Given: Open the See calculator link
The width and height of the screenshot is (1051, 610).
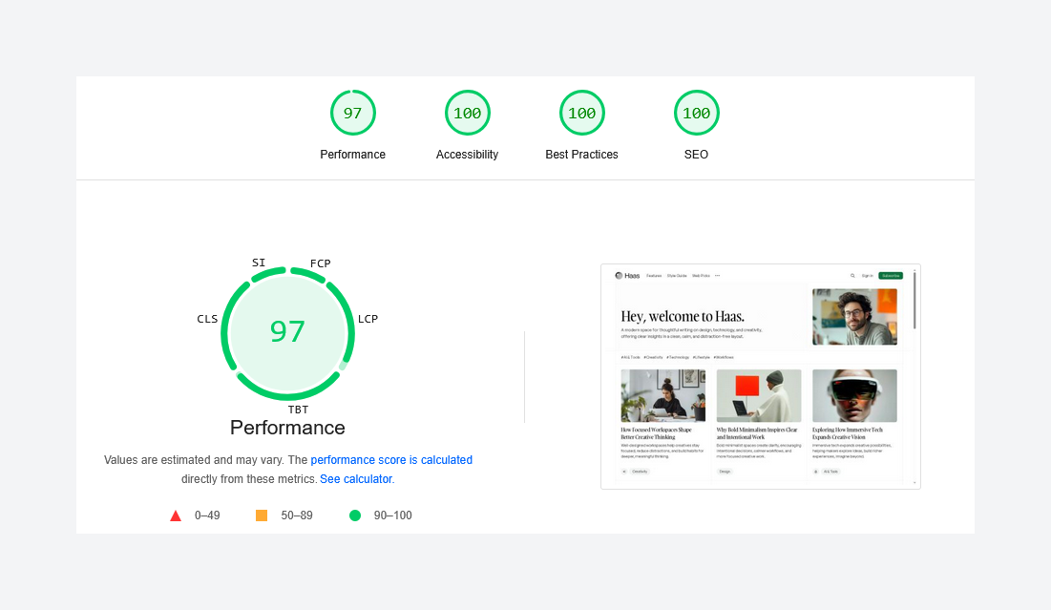Looking at the screenshot, I should [356, 478].
